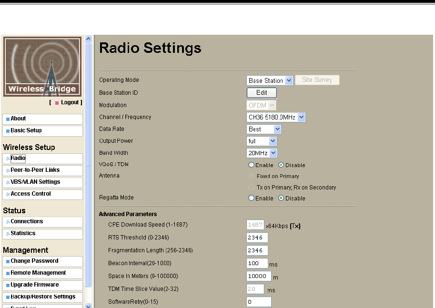Select Tx on Primary; Rx on Secondary
The width and height of the screenshot is (435, 308).
coord(251,187)
